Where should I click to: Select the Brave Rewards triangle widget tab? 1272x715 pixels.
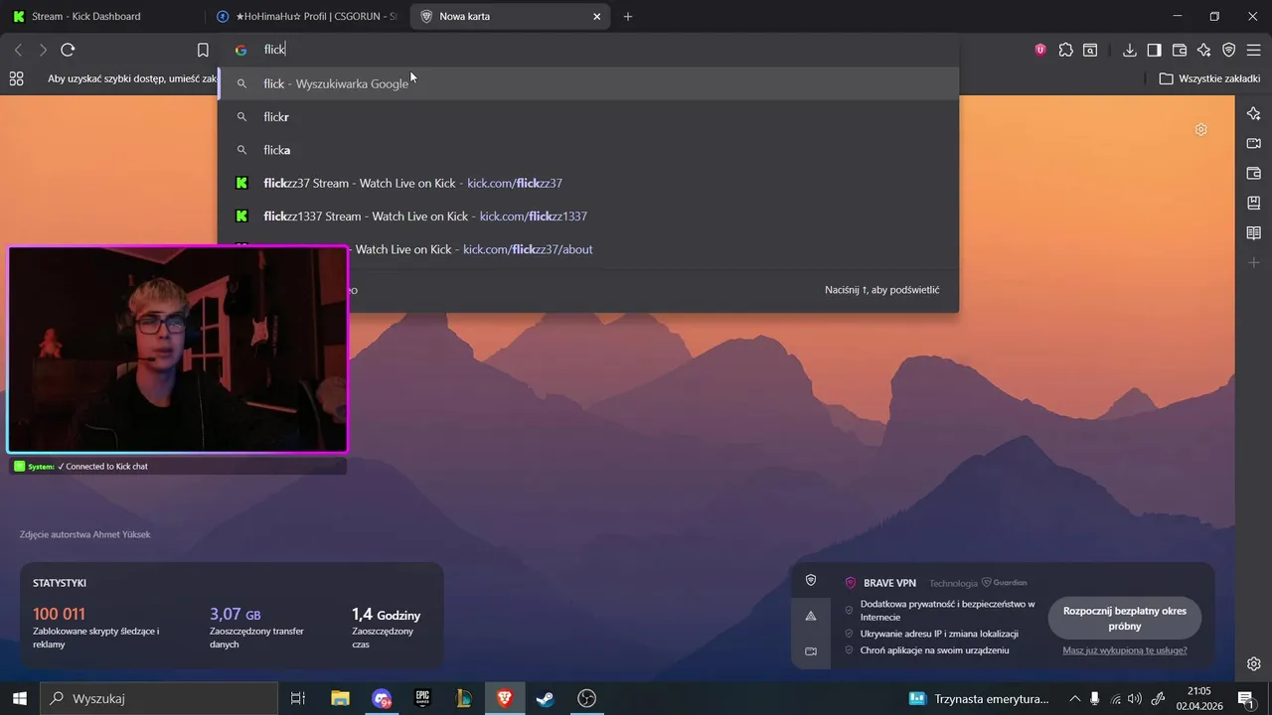click(x=811, y=616)
